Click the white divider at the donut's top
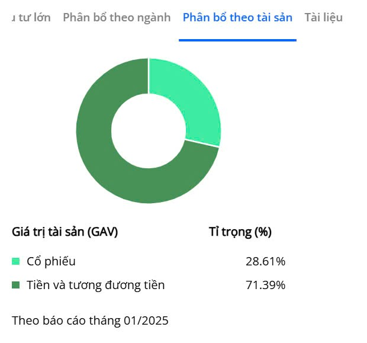This screenshot has height=343, width=367. [149, 76]
